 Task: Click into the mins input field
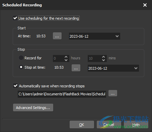(x=95, y=58)
